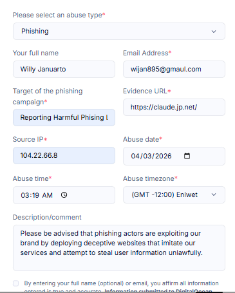Viewport: 235px width, 293px height.
Task: Click the chevron arrow in abuse type dropdown
Action: click(x=214, y=32)
